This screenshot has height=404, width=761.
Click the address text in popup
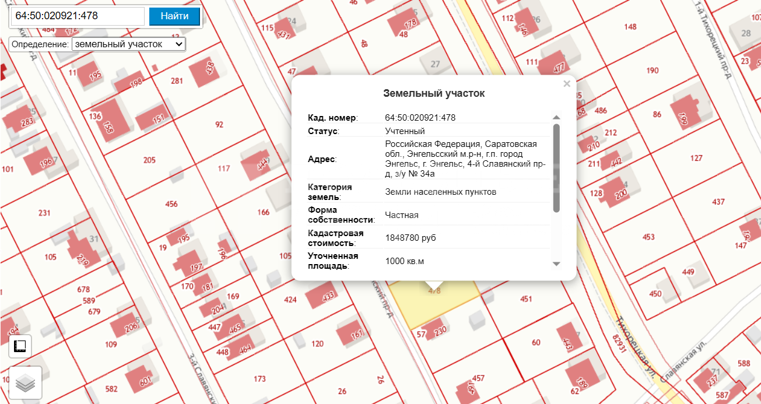coord(465,159)
